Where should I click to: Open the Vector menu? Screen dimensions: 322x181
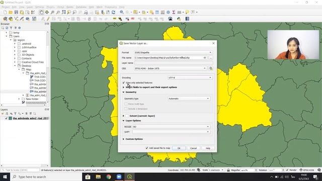(x=60, y=7)
